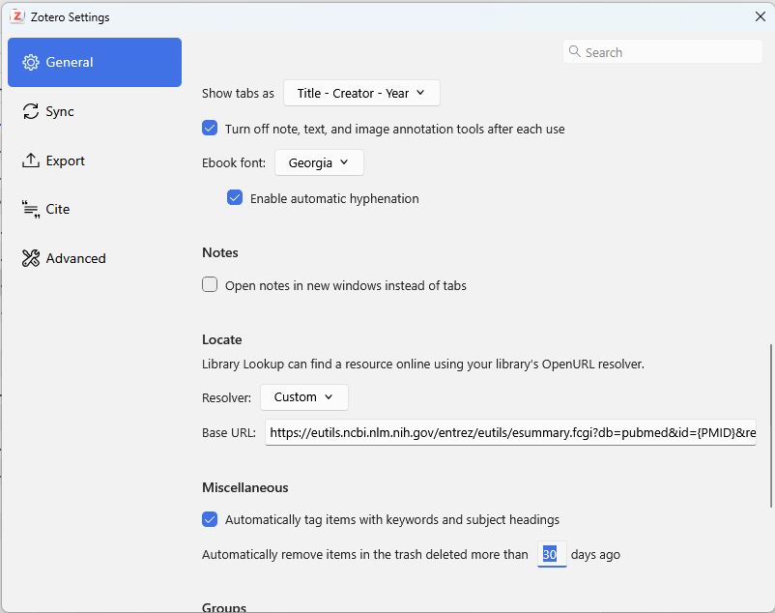The width and height of the screenshot is (775, 613).
Task: Click the Sync arrows icon
Action: click(31, 111)
